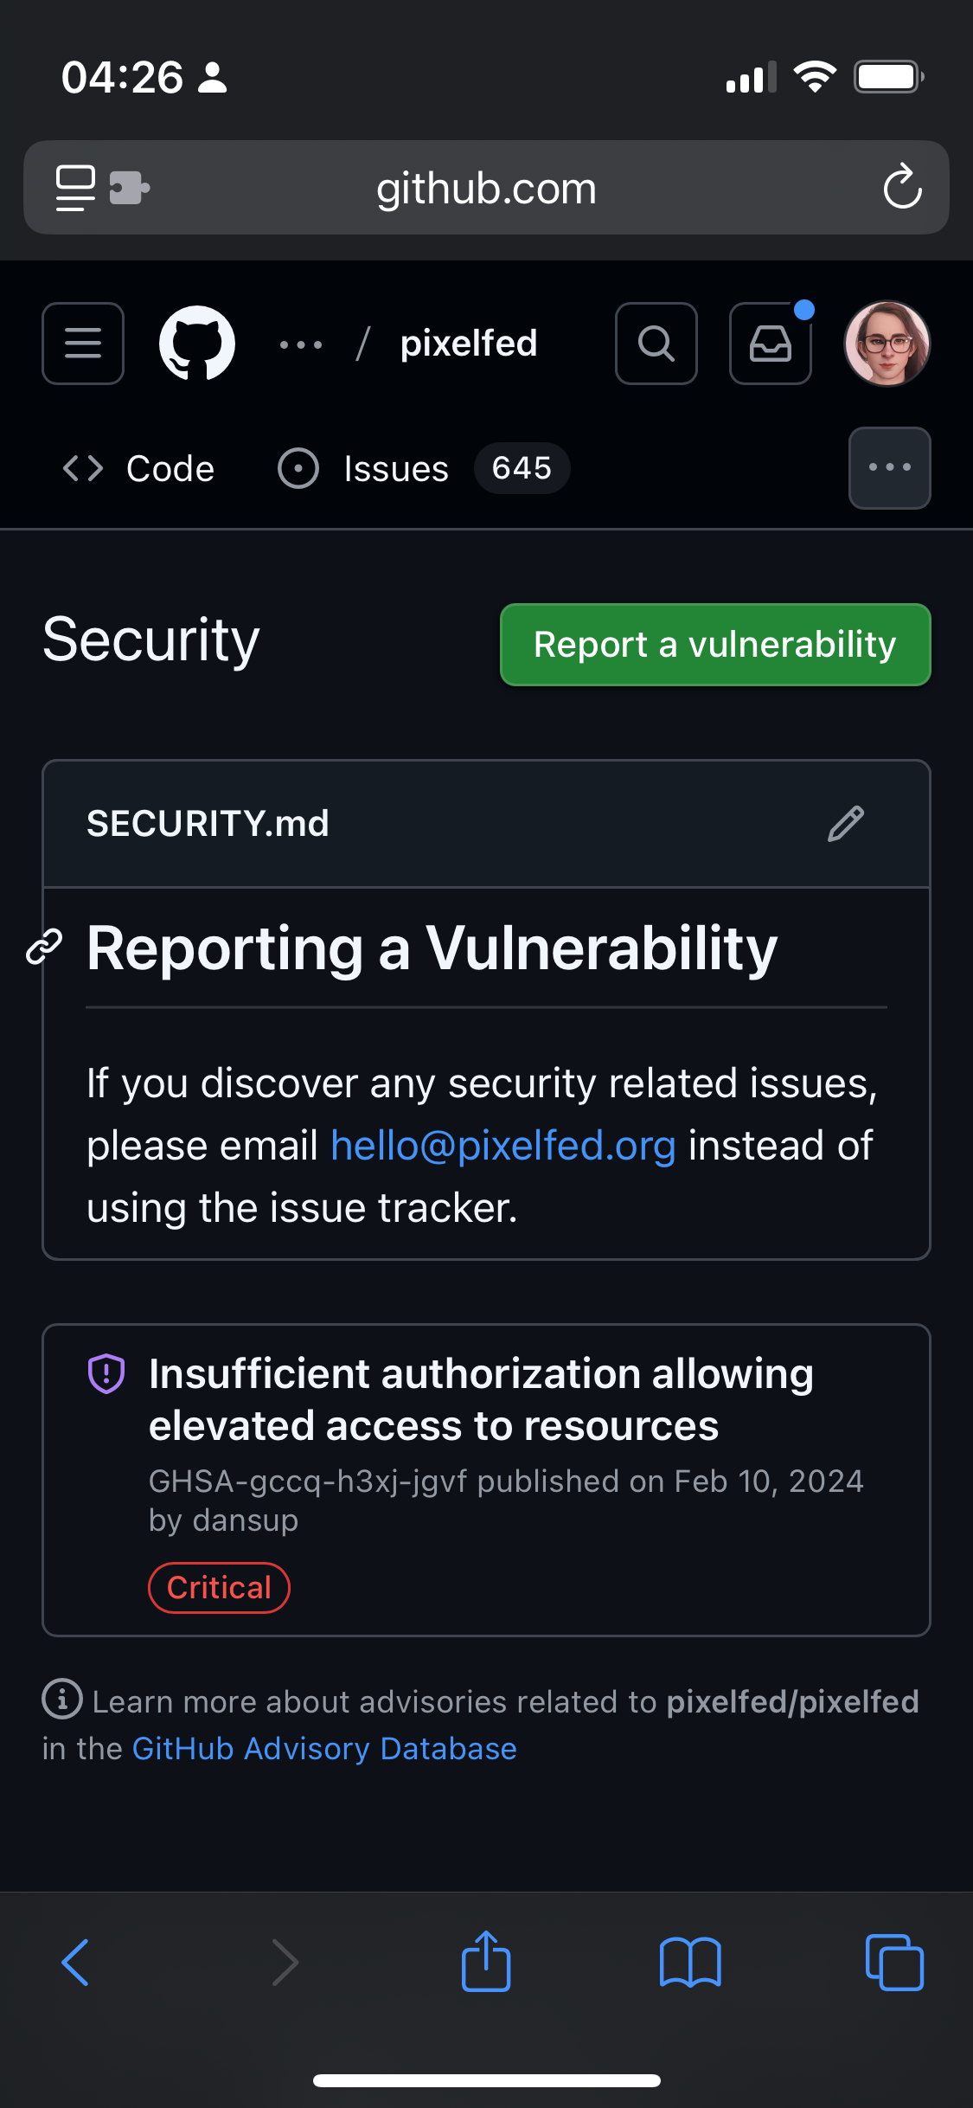
Task: Open the Insufficient authorization advisory
Action: pos(481,1399)
